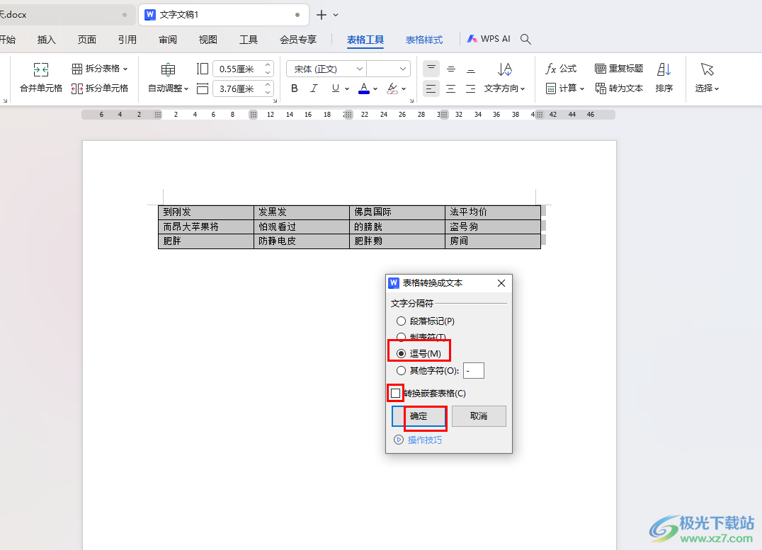
Task: Decrease column width with down stepper
Action: 268,92
